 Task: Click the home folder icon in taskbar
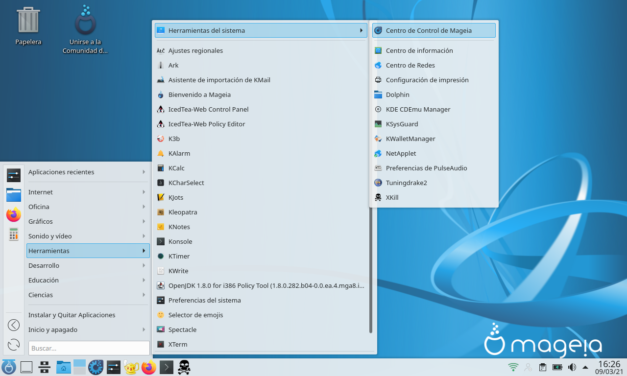(x=64, y=367)
